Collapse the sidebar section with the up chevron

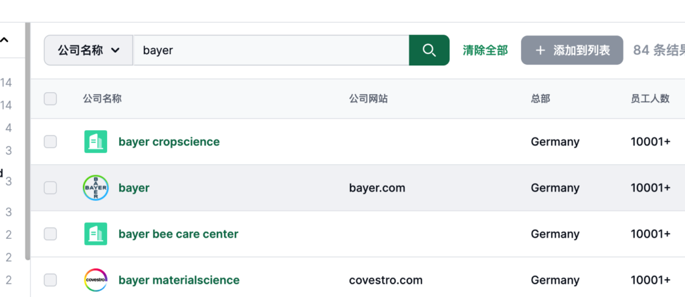[5, 40]
